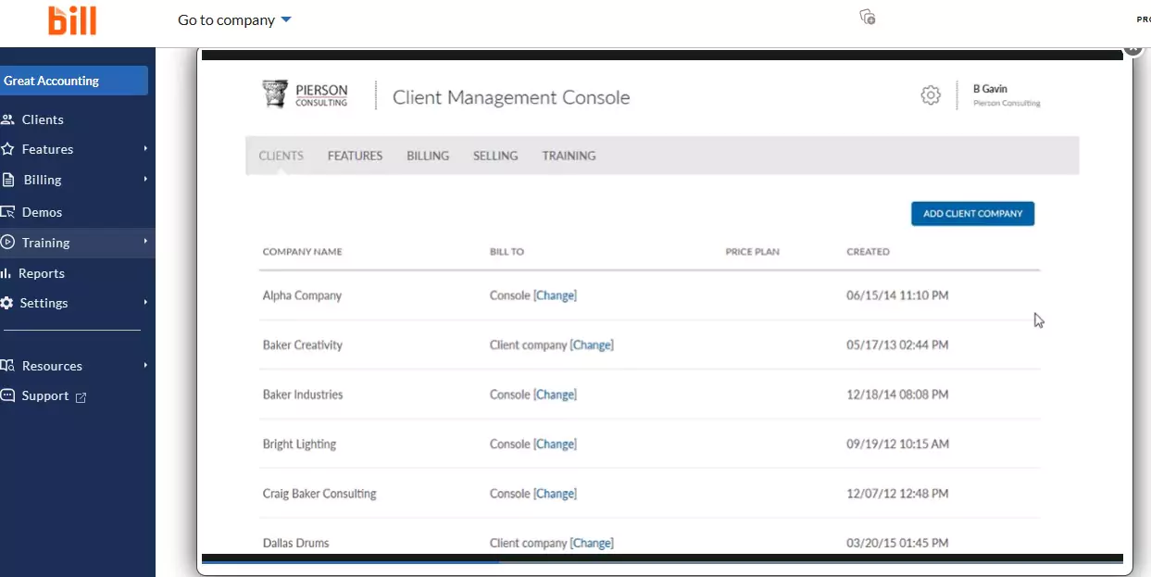Image resolution: width=1151 pixels, height=577 pixels.
Task: Click the video progress bar
Action: 662,560
